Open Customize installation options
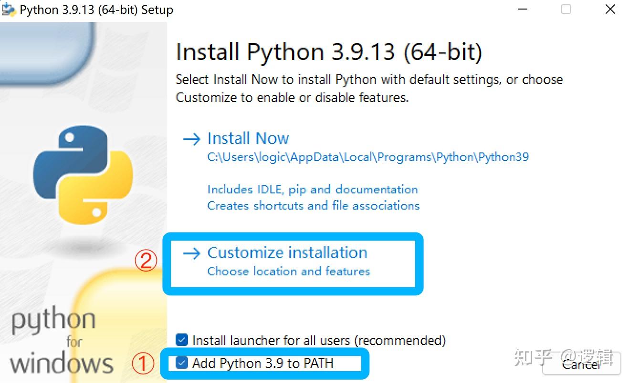 287,253
